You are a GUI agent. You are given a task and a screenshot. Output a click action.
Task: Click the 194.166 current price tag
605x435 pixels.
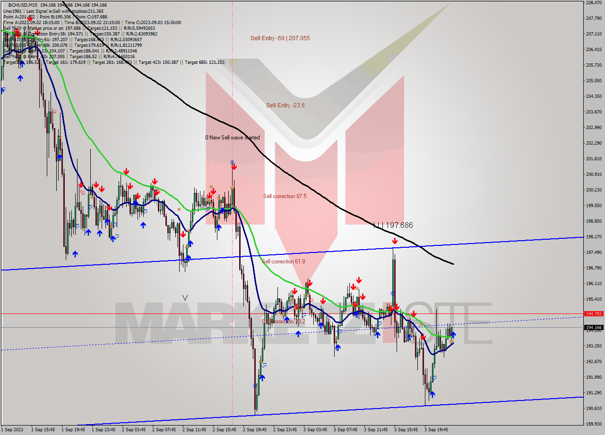tap(594, 327)
